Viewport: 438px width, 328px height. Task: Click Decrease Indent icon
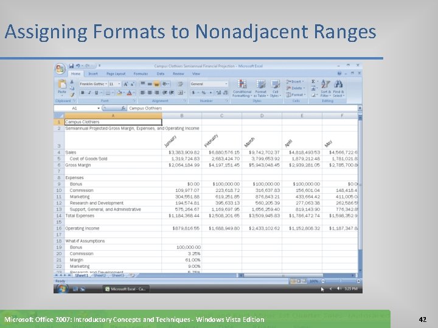pyautogui.click(x=165, y=92)
